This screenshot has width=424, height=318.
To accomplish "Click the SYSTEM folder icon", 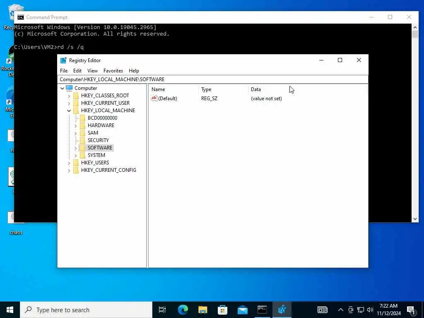I will pyautogui.click(x=83, y=155).
